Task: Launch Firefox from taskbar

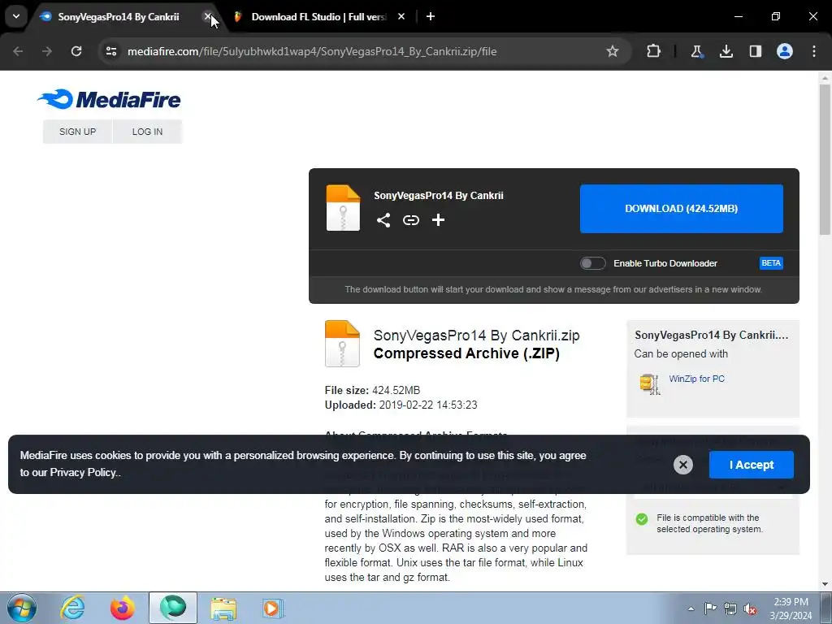Action: tap(123, 608)
